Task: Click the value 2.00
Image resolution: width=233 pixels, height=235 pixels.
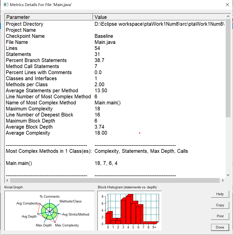Action: click(99, 84)
